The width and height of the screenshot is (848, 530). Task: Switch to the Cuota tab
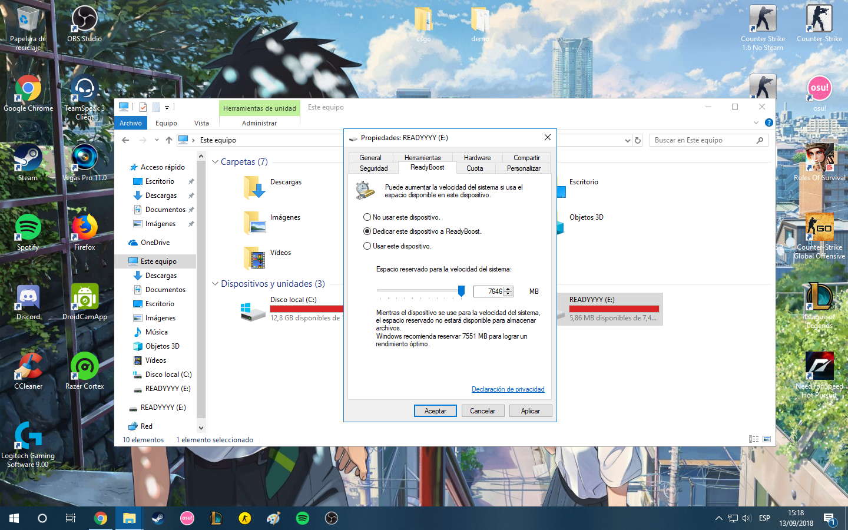pos(475,168)
